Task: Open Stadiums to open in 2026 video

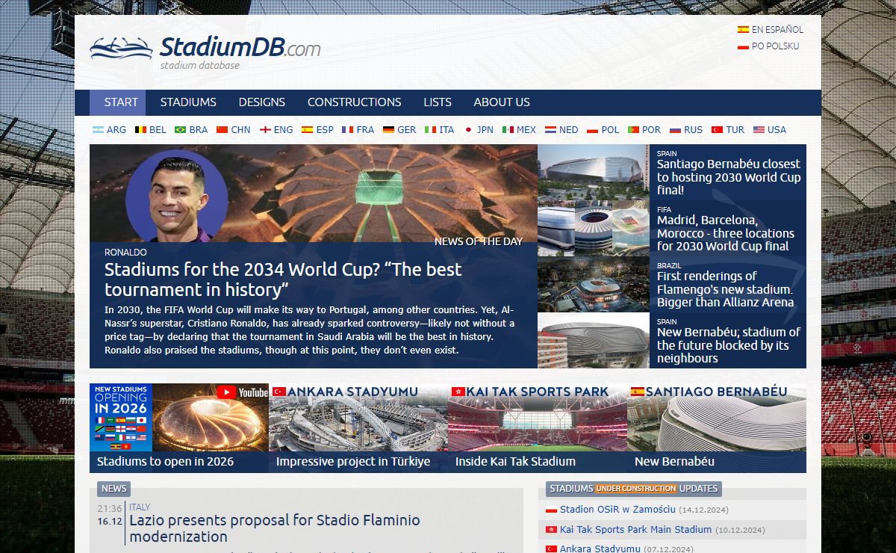Action: pos(179,428)
